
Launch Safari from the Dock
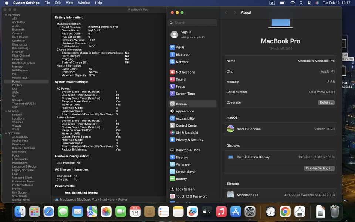click(x=49, y=212)
